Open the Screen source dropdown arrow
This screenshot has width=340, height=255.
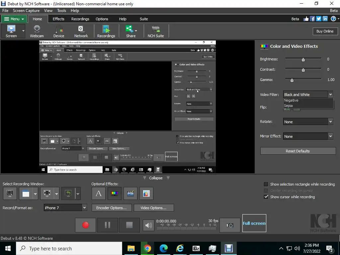23,31
